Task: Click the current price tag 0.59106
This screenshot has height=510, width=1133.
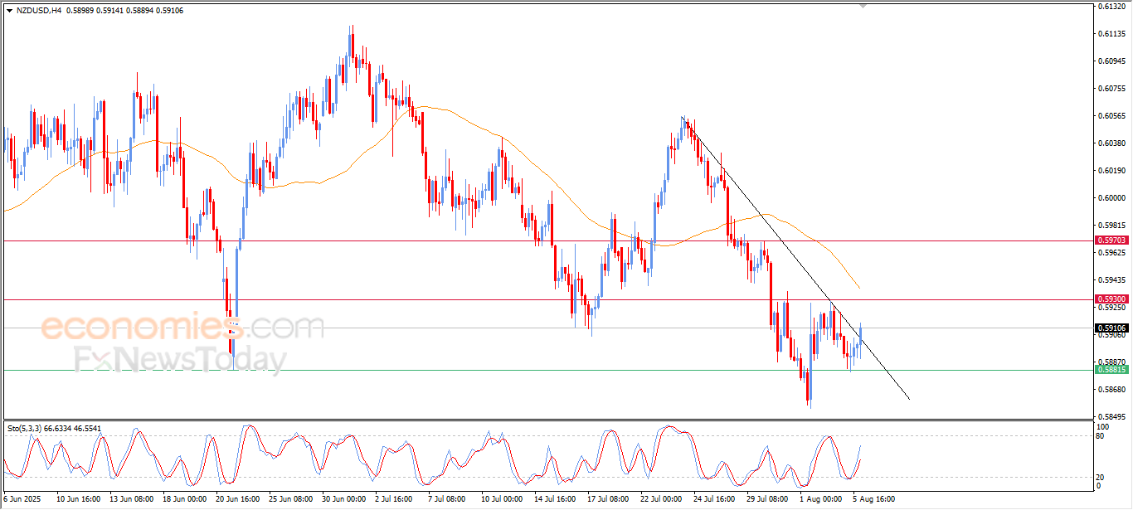Action: click(1111, 328)
